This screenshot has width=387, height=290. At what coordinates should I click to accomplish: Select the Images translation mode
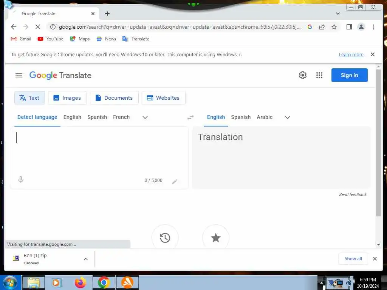[67, 98]
